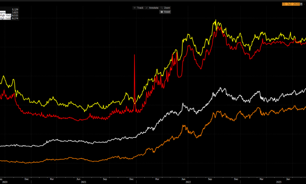Click the 2020 year label on the time axis
The image size is (306, 184).
(x=5, y=182)
